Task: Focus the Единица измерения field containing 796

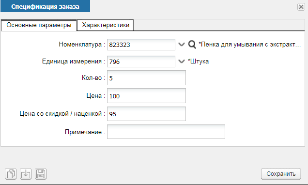Action: [141, 62]
